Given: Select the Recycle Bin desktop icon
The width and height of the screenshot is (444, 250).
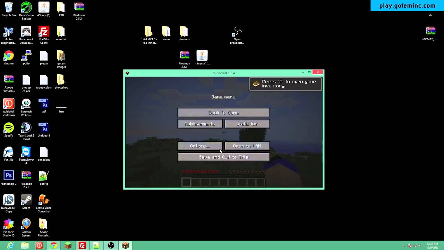Looking at the screenshot, I should click(x=9, y=10).
